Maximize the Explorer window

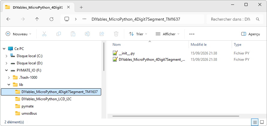coord(246,4)
